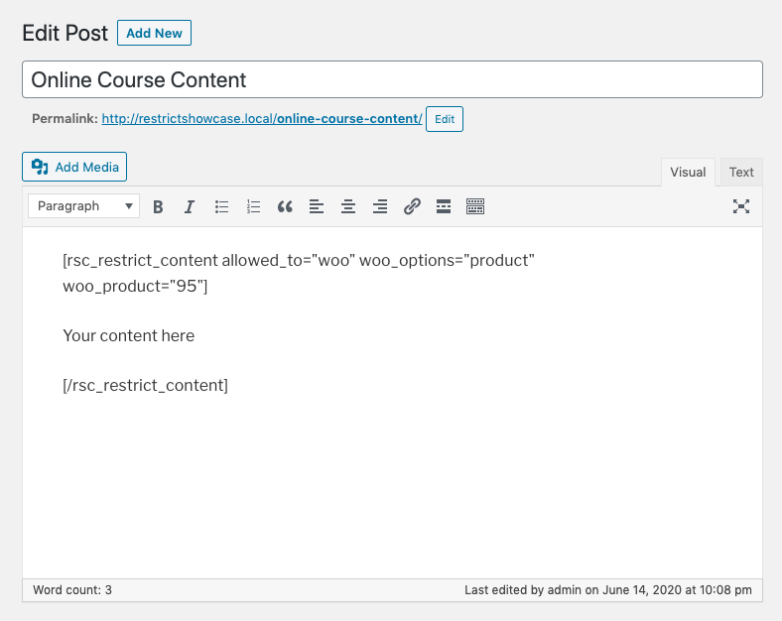
Task: Enter distraction-free fullscreen mode
Action: [x=741, y=206]
